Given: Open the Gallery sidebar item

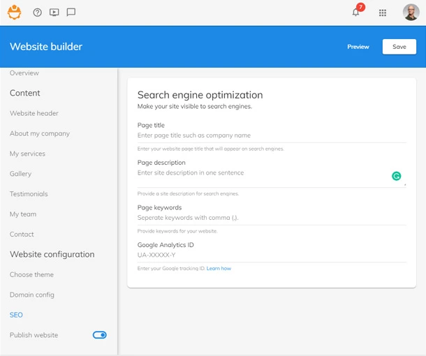Looking at the screenshot, I should click(x=21, y=174).
